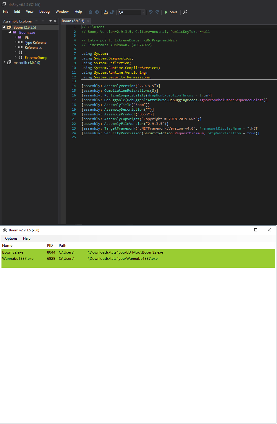Click the dnSpy navigate forward arrow icon

coord(97,12)
